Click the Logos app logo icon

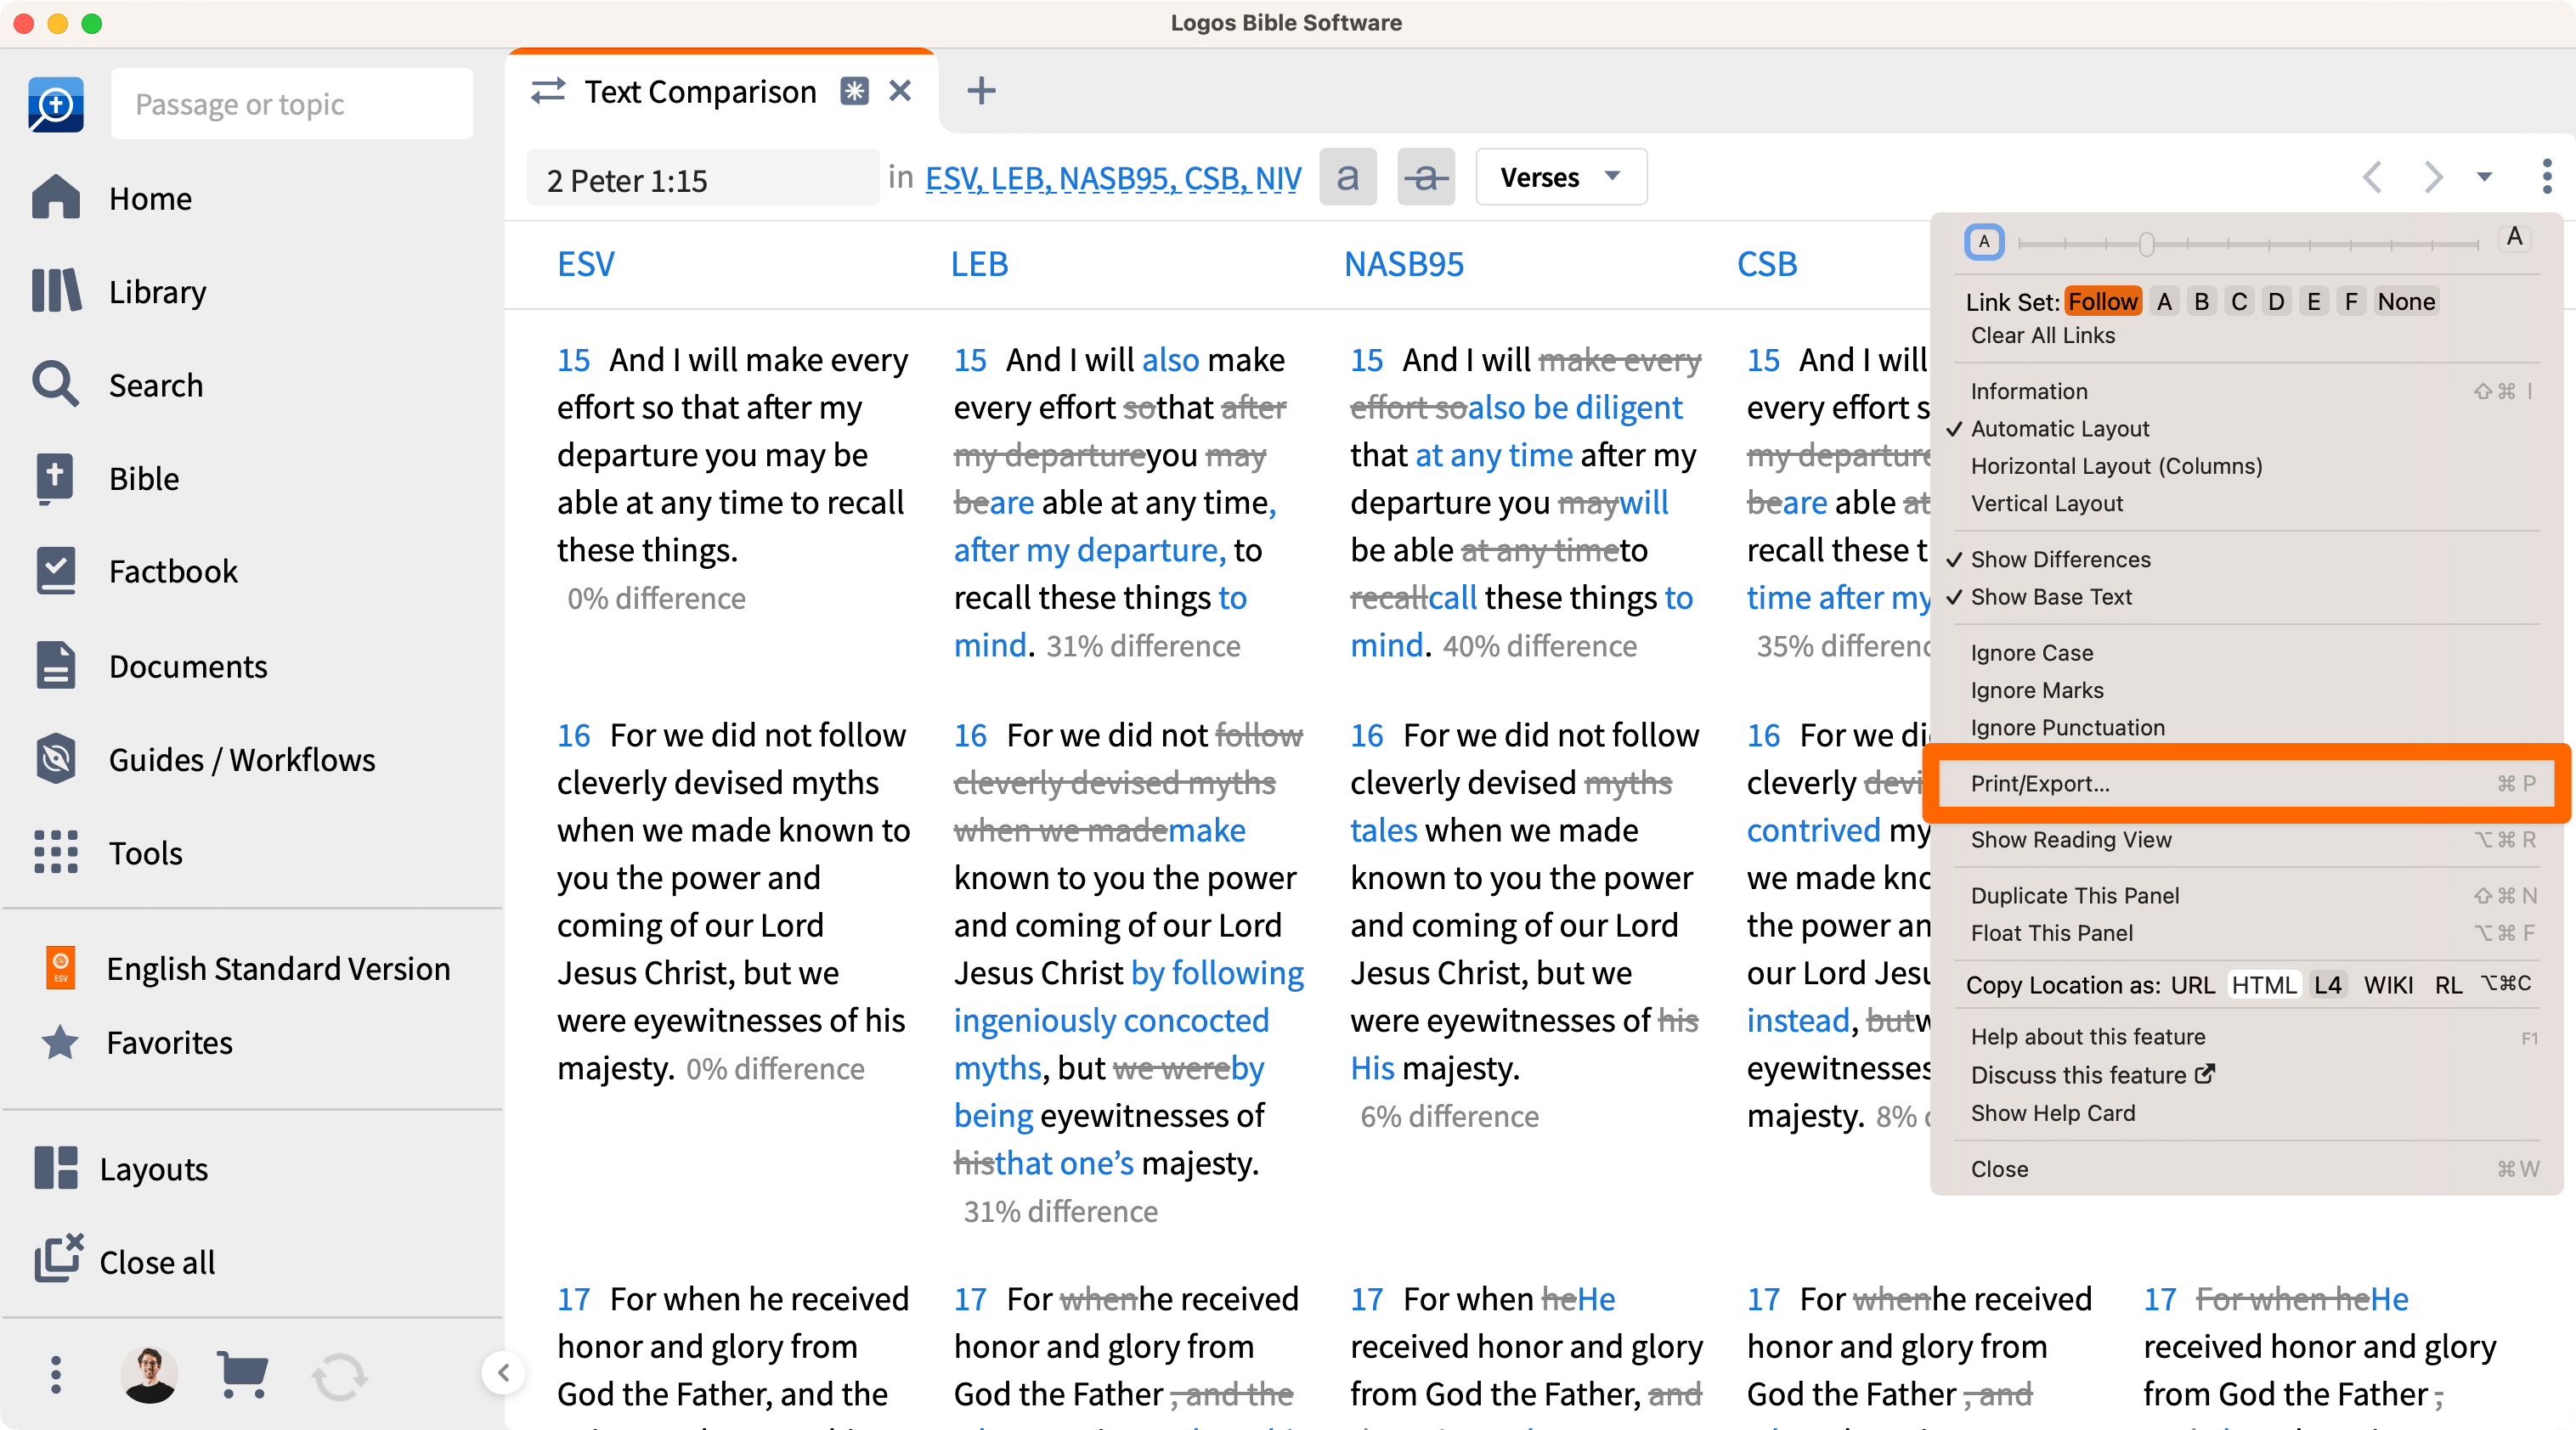(56, 104)
